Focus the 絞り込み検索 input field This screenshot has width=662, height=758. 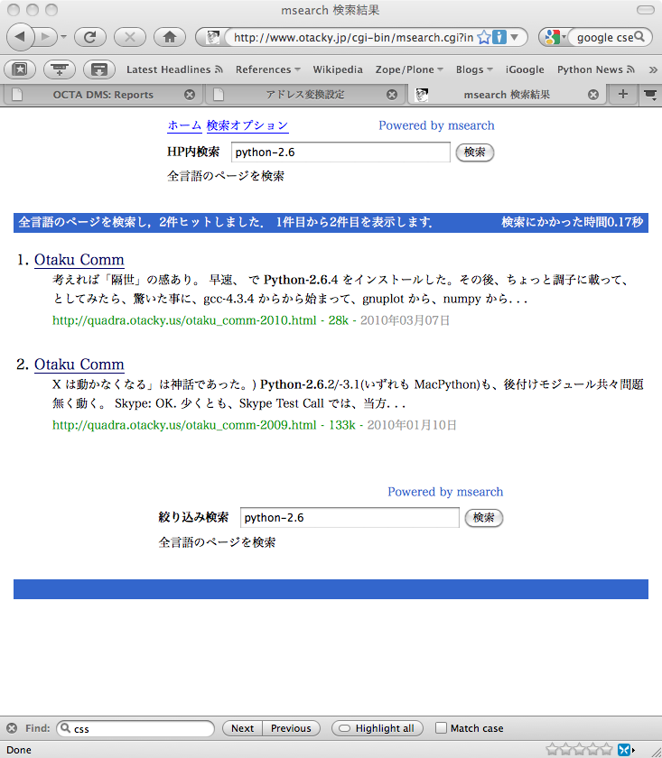(x=350, y=518)
